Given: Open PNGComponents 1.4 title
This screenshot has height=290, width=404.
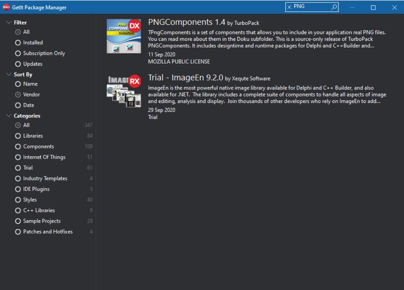Looking at the screenshot, I should (187, 22).
